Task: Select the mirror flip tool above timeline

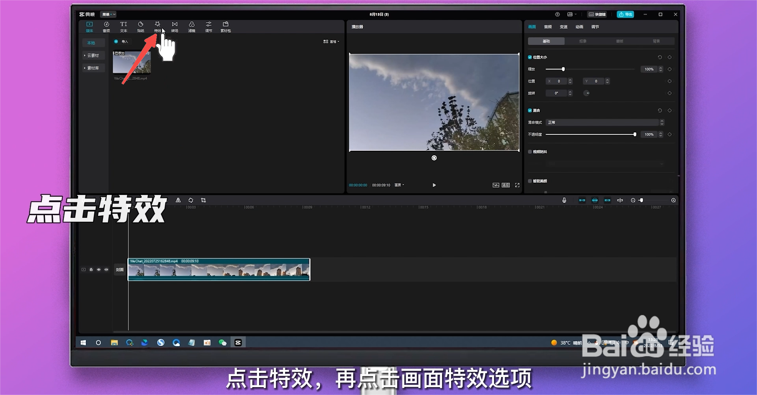Action: coord(178,200)
